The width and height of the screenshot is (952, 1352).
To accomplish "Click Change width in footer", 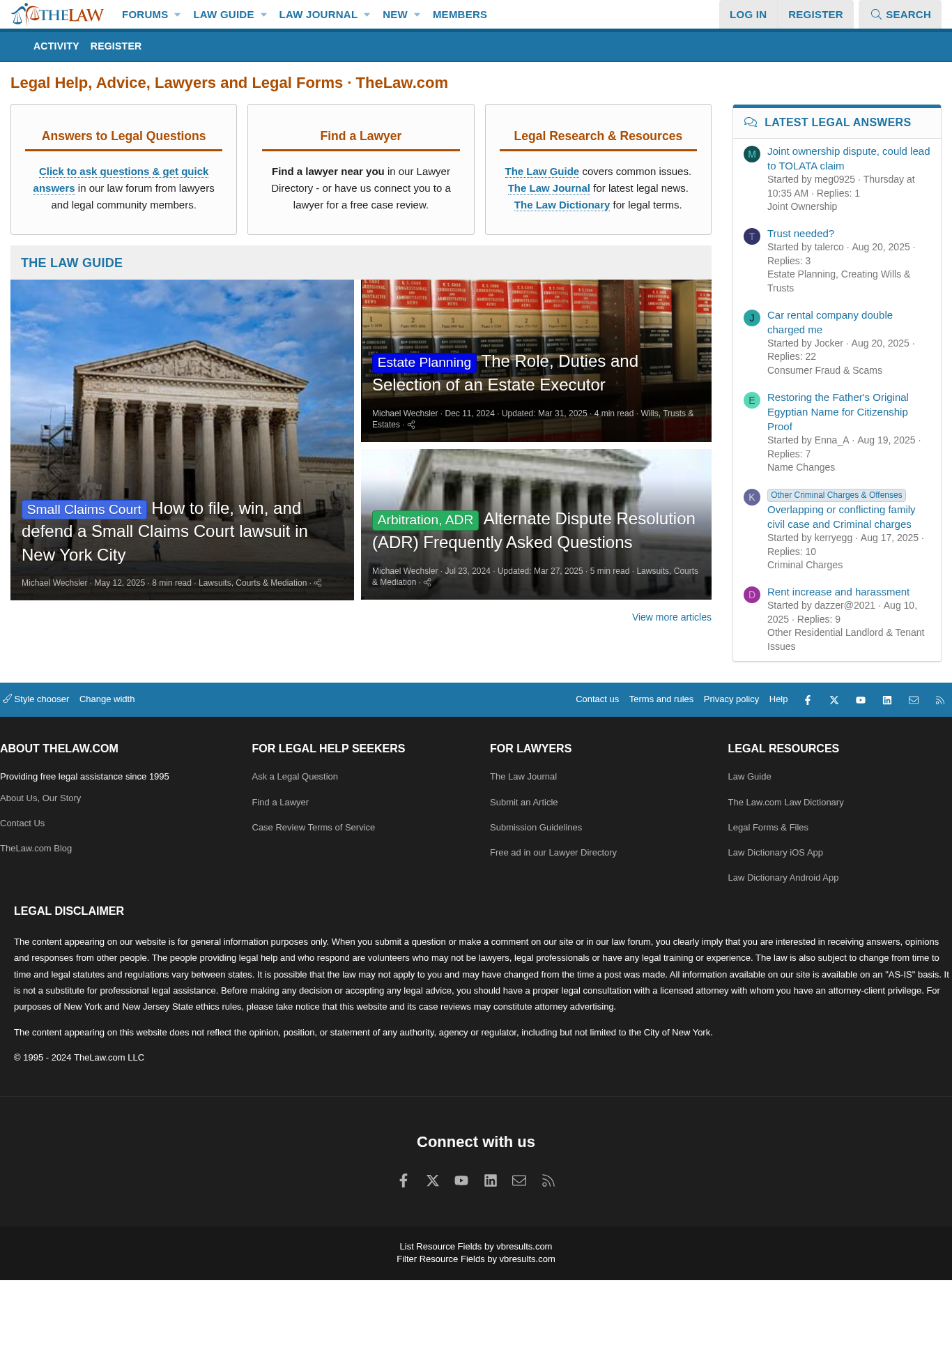I will point(107,699).
